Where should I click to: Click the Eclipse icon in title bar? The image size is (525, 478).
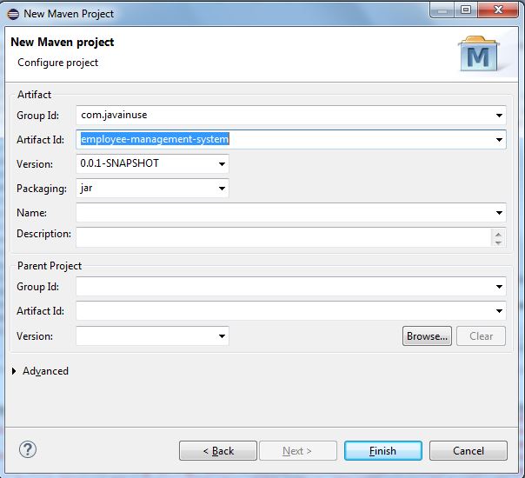13,14
